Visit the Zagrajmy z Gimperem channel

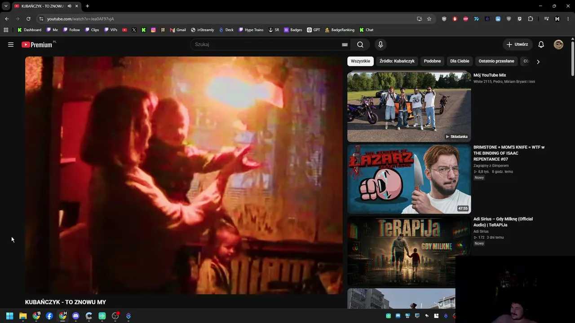[x=491, y=166]
